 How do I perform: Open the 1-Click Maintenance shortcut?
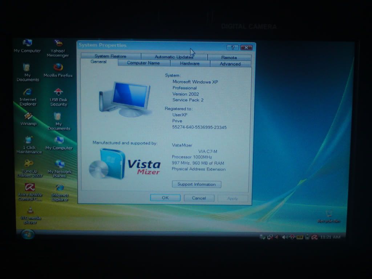(29, 140)
